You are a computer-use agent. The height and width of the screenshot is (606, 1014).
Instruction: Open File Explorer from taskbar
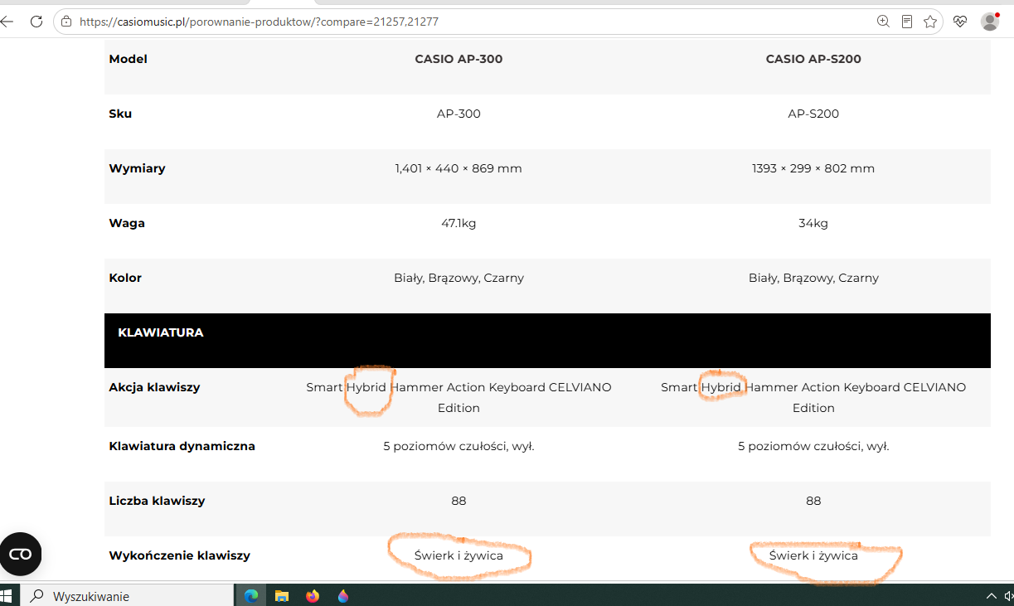coord(282,595)
